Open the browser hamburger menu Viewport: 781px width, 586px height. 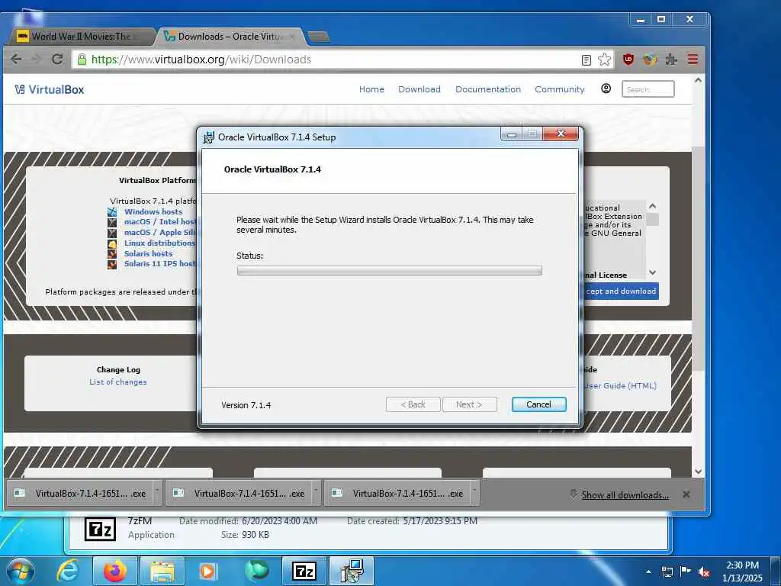693,60
